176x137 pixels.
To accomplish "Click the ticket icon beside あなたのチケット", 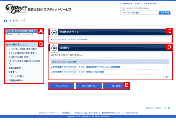I will pyautogui.click(x=54, y=33).
